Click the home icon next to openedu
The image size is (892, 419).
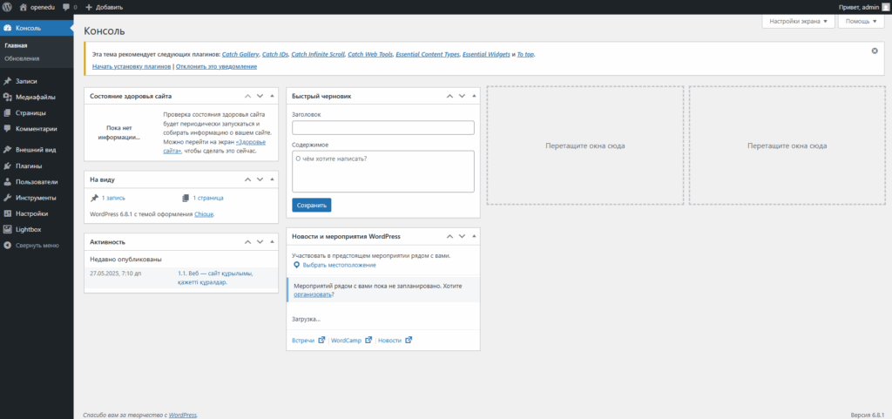coord(24,7)
